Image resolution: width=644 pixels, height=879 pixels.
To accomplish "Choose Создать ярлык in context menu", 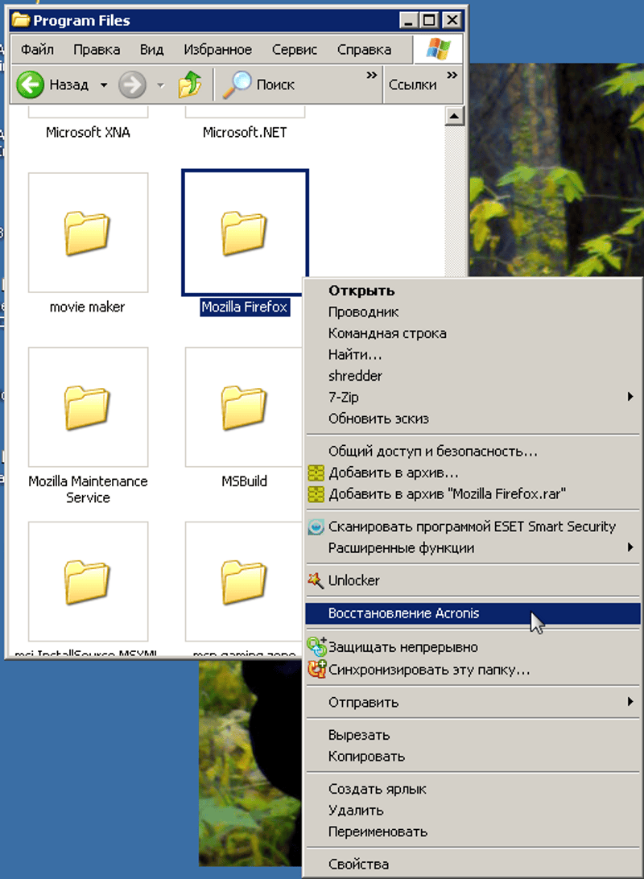I will point(473,790).
